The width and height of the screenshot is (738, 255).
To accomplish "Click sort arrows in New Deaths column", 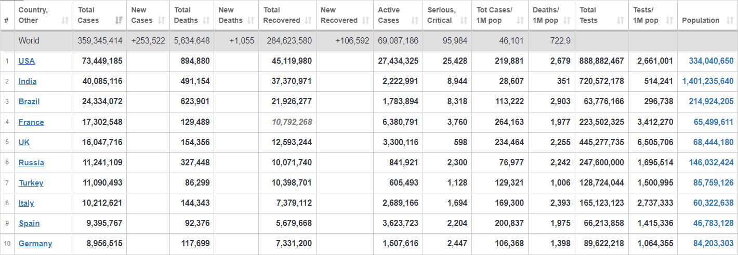I will pyautogui.click(x=251, y=21).
